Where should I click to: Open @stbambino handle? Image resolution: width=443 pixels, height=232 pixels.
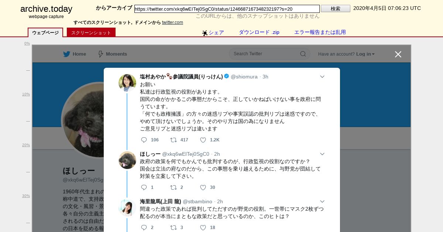198,201
